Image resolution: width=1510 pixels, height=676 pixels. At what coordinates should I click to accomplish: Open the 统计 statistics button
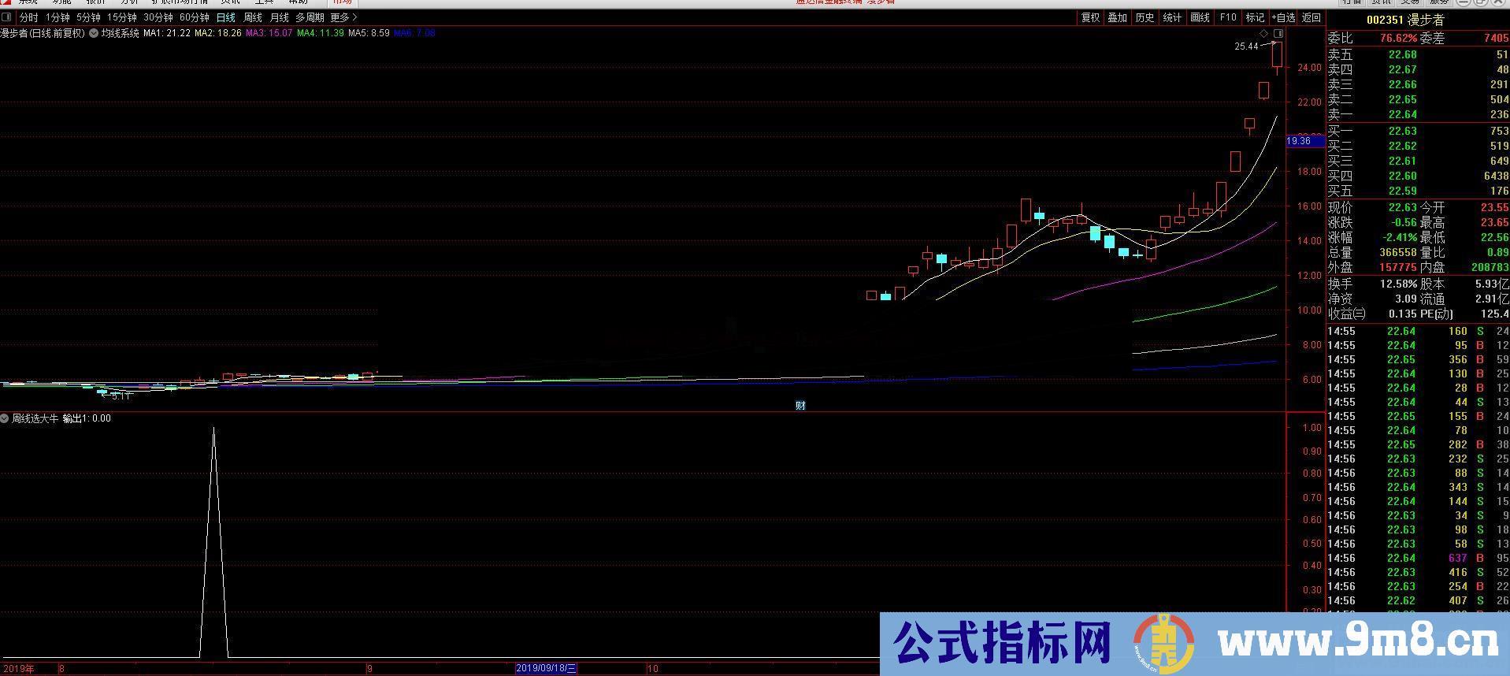(1173, 17)
